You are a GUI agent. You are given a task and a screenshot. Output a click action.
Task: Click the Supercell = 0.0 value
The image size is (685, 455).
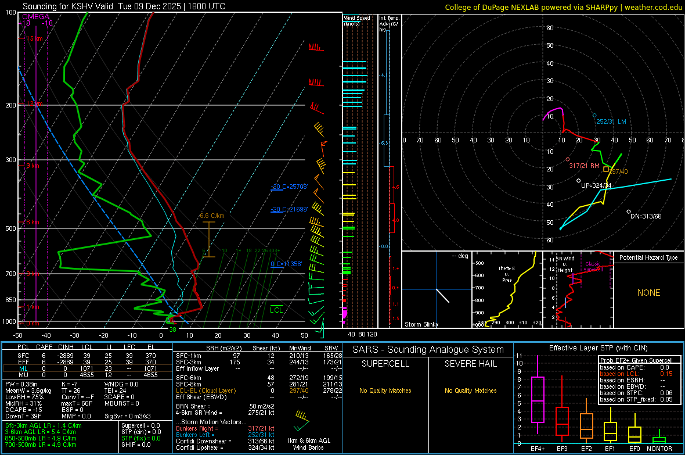(x=140, y=425)
